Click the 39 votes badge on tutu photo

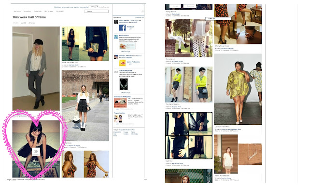point(36,152)
